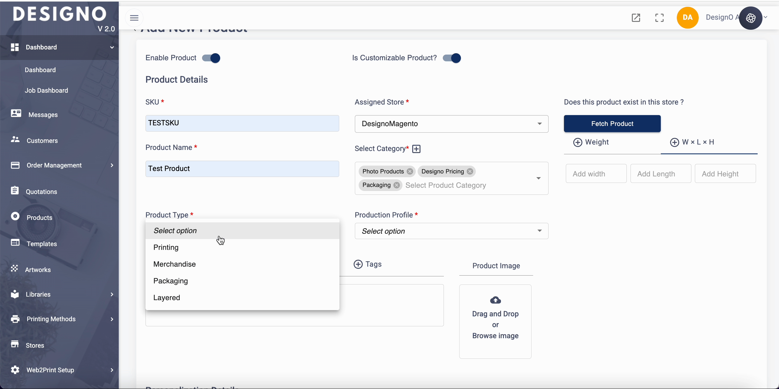This screenshot has width=779, height=389.
Task: Toggle the Enable Product switch
Action: click(211, 58)
